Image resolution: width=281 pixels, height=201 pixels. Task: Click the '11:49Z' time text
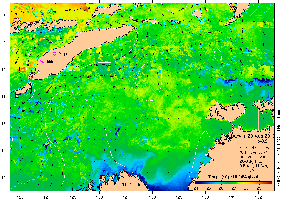pyautogui.click(x=260, y=141)
